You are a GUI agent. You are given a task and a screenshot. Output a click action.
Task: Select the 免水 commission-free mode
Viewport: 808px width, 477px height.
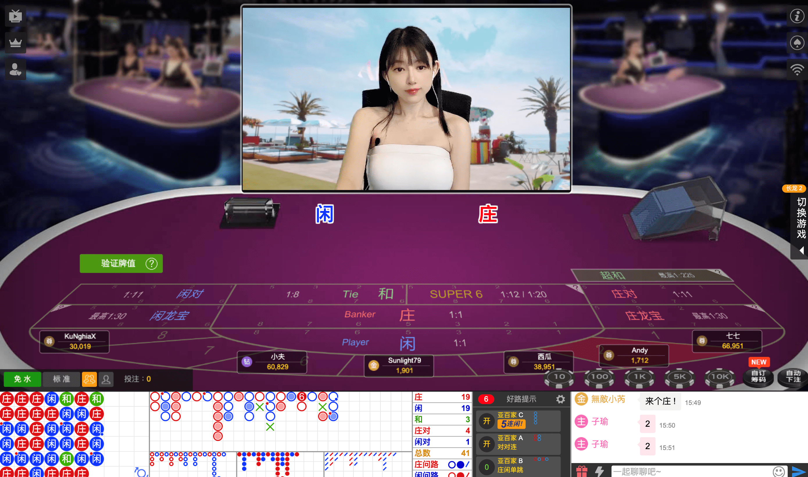pyautogui.click(x=22, y=379)
